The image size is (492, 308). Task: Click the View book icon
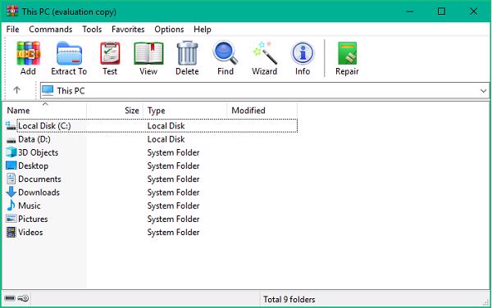tap(148, 53)
